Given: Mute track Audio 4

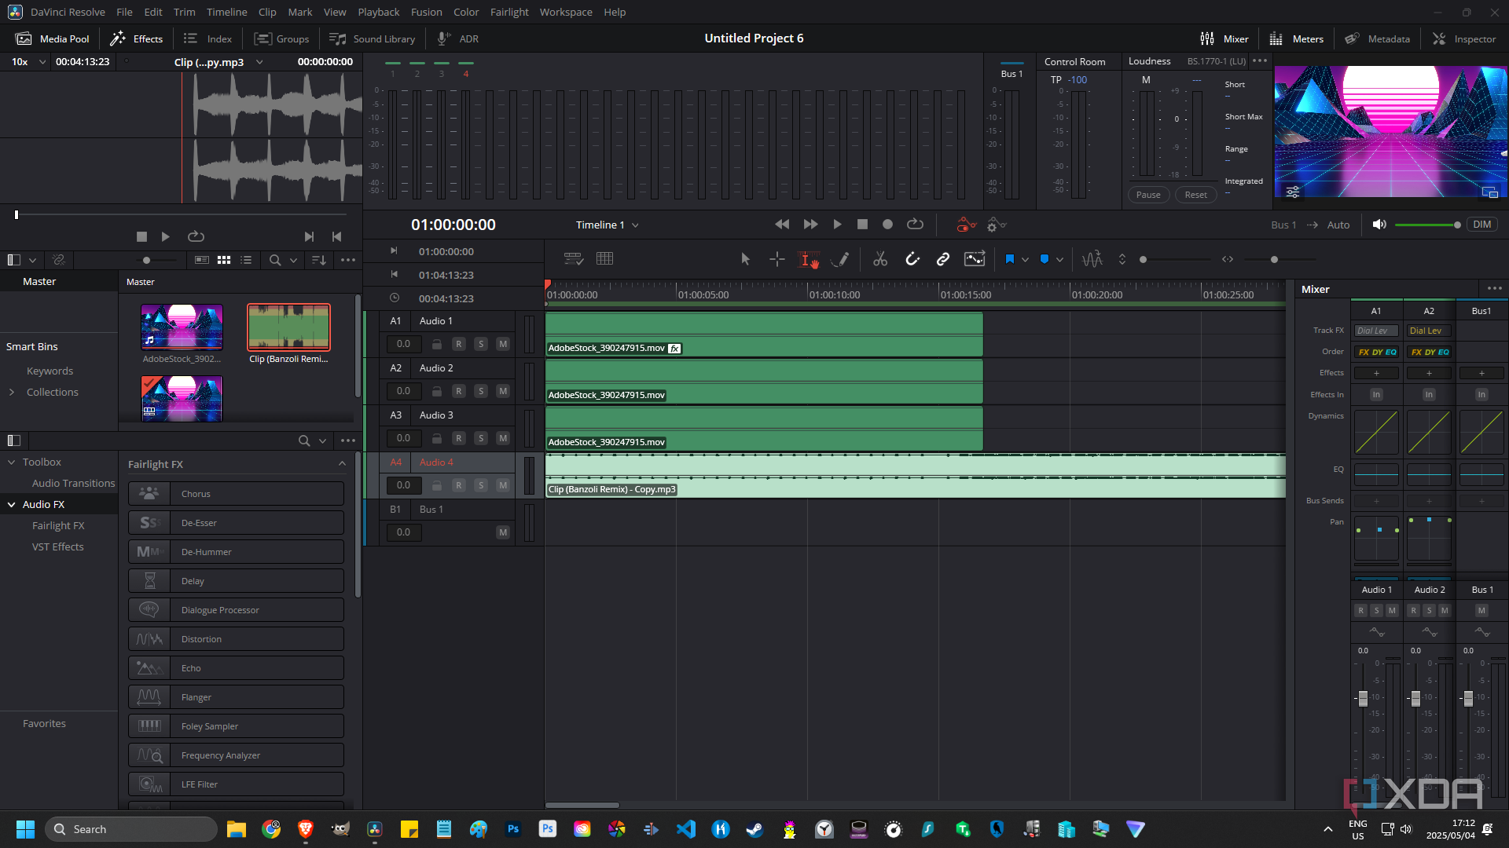Looking at the screenshot, I should point(503,485).
